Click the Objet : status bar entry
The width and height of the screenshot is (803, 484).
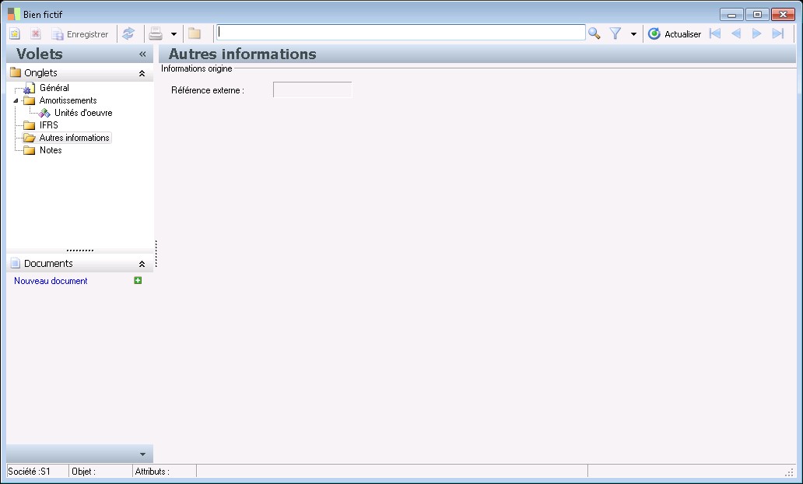(83, 472)
